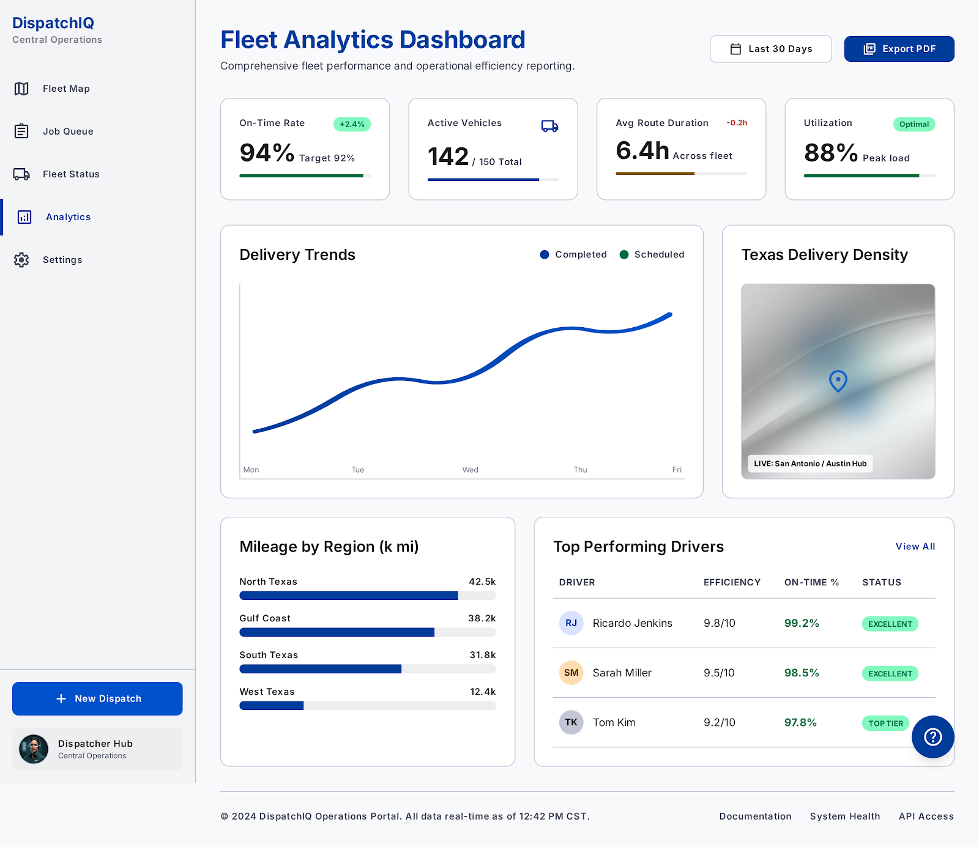
Task: Click the +2.4% badge on On-Time Rate
Action: click(x=352, y=124)
